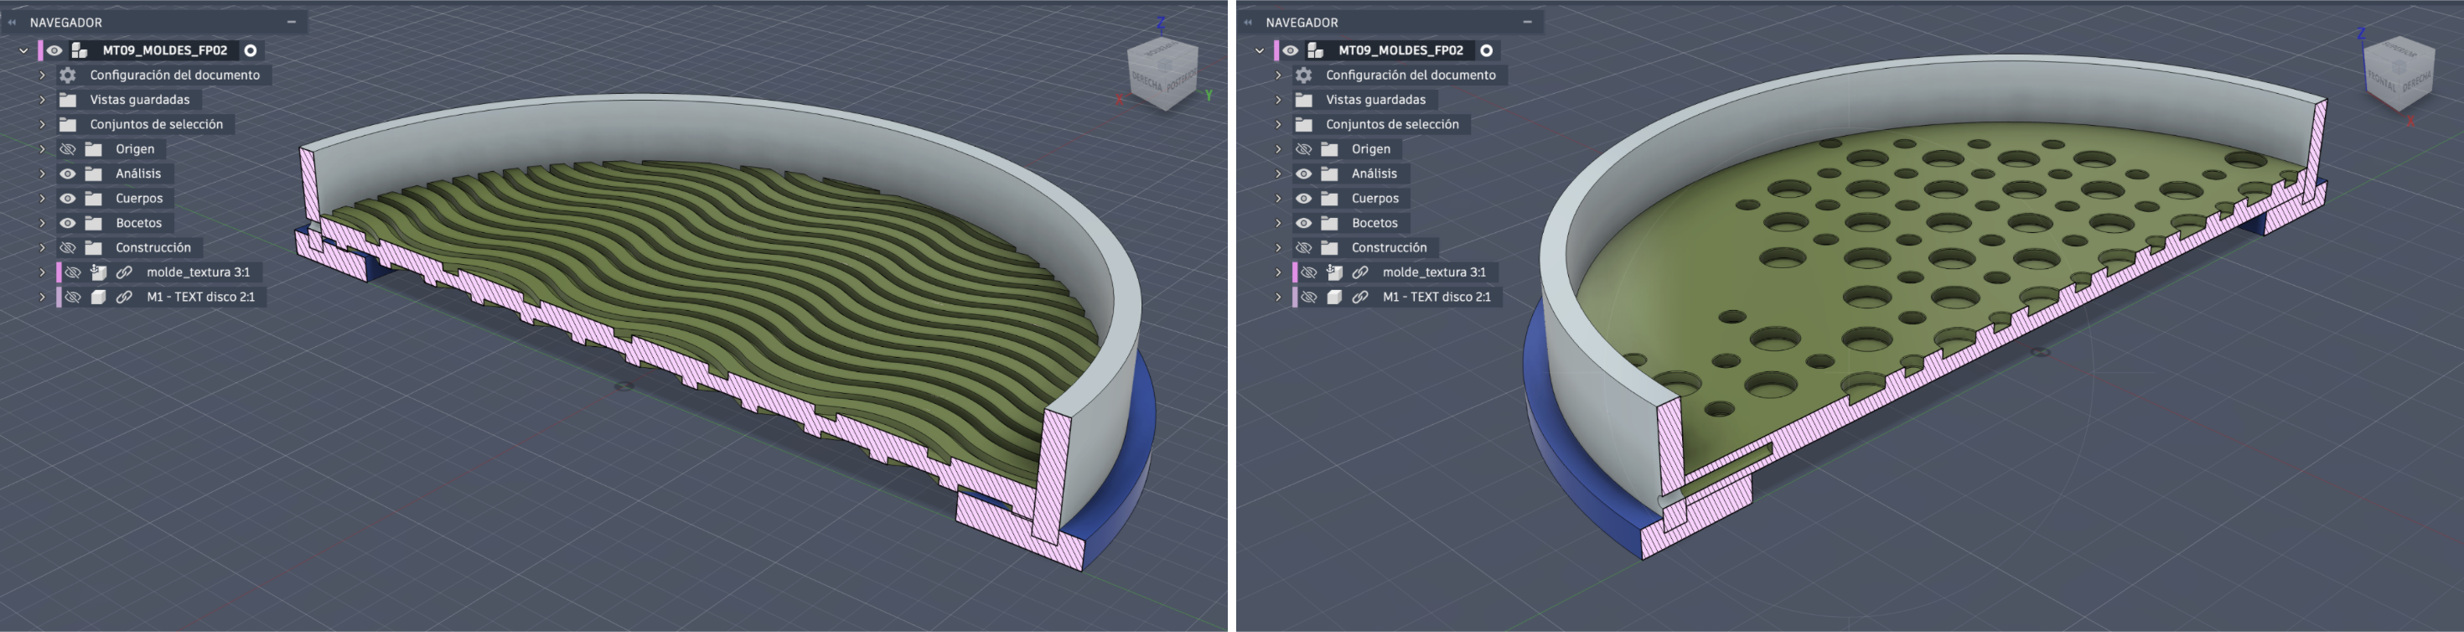Screen dimensions: 2464x632
Task: Expand the Vistas guardadas folder in left navigator
Action: 42,101
